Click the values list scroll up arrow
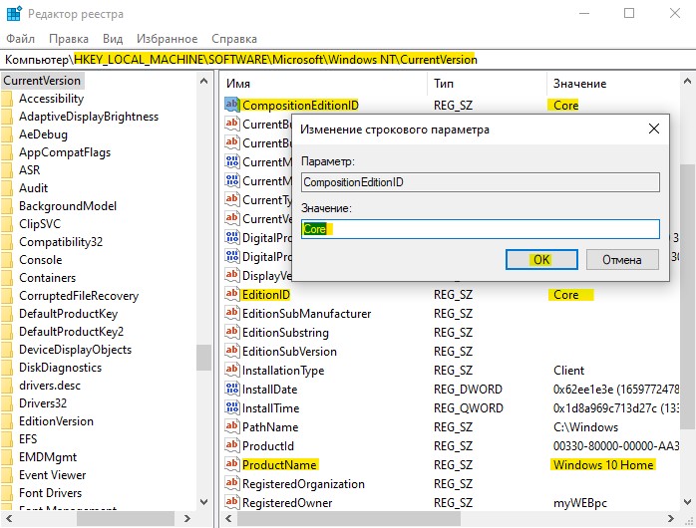The height and width of the screenshot is (528, 696). (687, 81)
